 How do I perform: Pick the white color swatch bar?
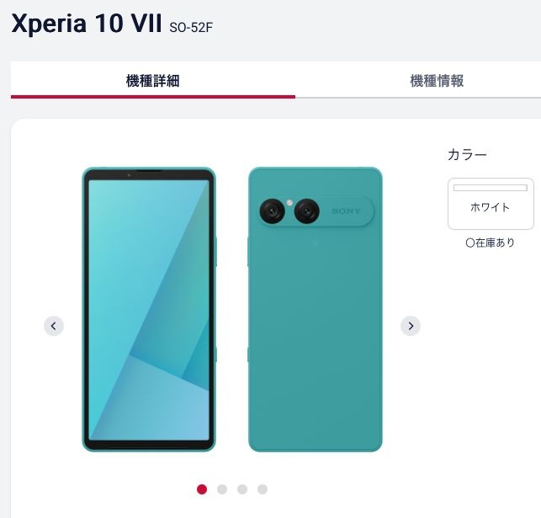click(x=491, y=188)
